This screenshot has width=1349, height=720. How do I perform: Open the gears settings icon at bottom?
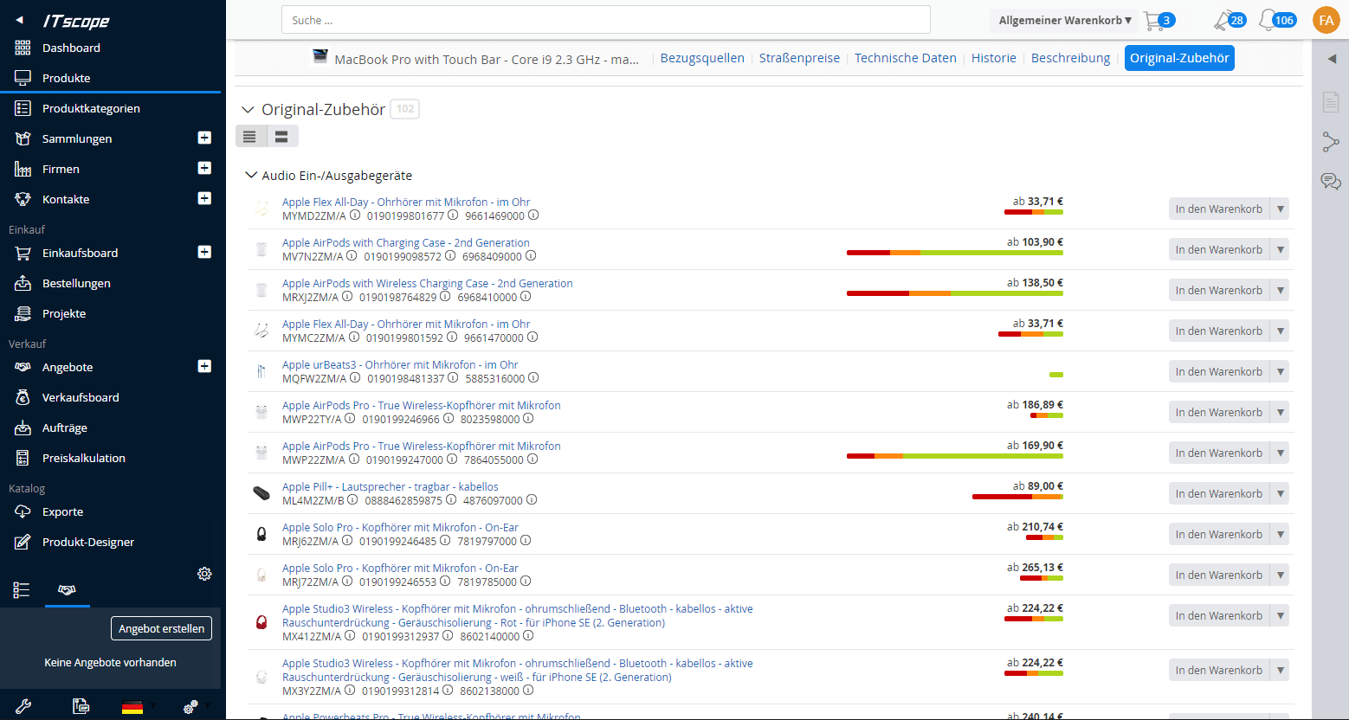tap(190, 706)
